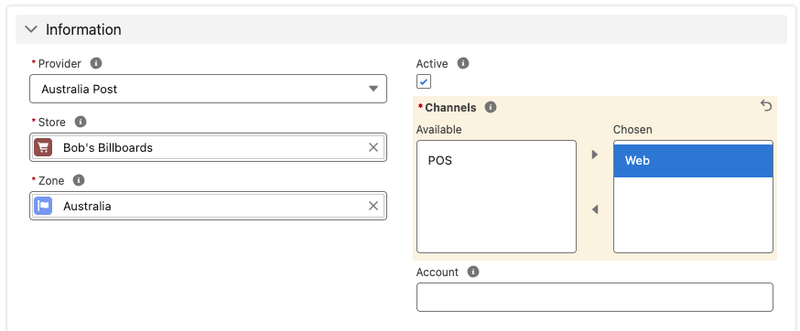Click the info icon next to Active

[463, 64]
